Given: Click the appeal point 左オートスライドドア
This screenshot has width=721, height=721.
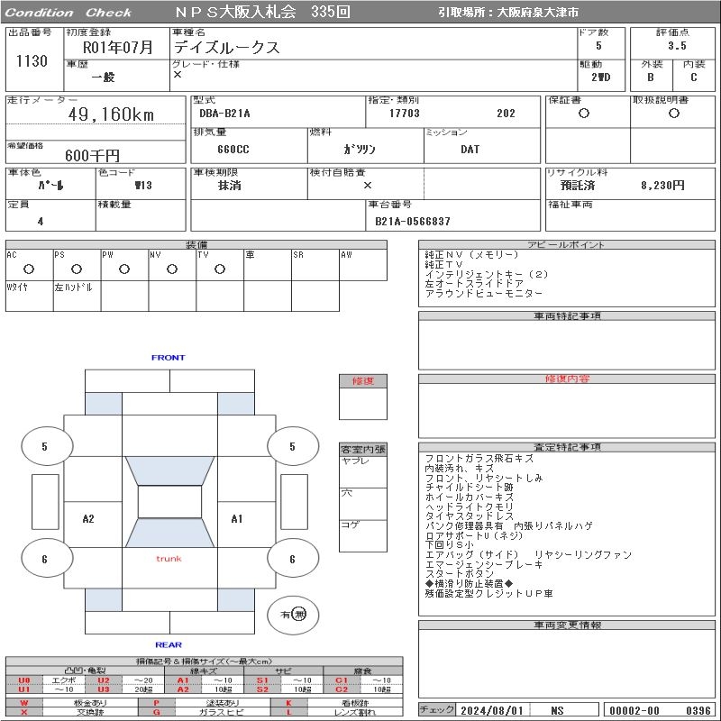Looking at the screenshot, I should (x=474, y=284).
